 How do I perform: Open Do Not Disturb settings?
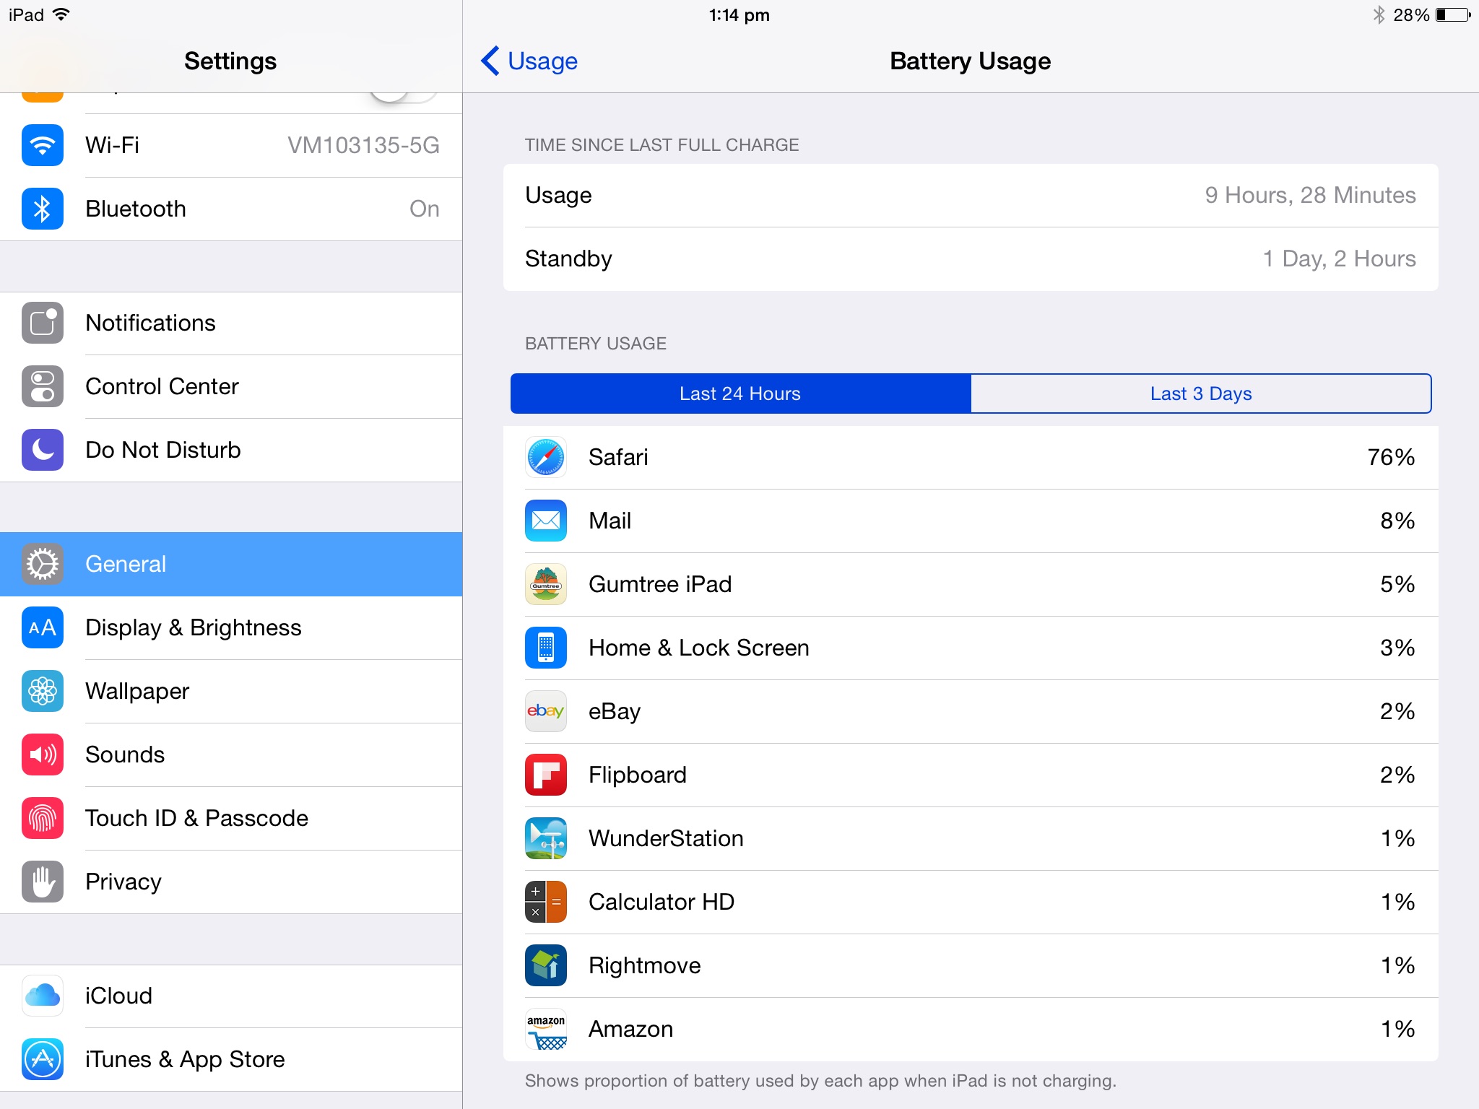(x=231, y=450)
